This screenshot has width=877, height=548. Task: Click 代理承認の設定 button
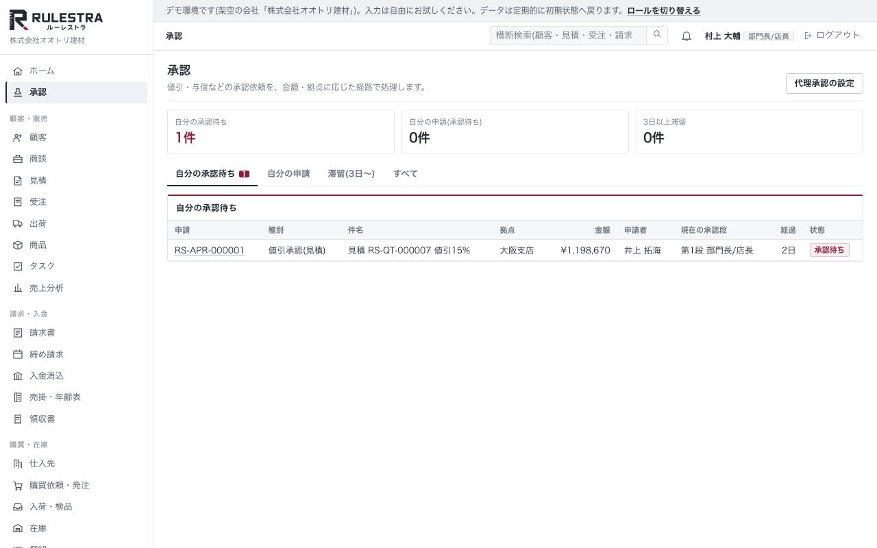824,84
